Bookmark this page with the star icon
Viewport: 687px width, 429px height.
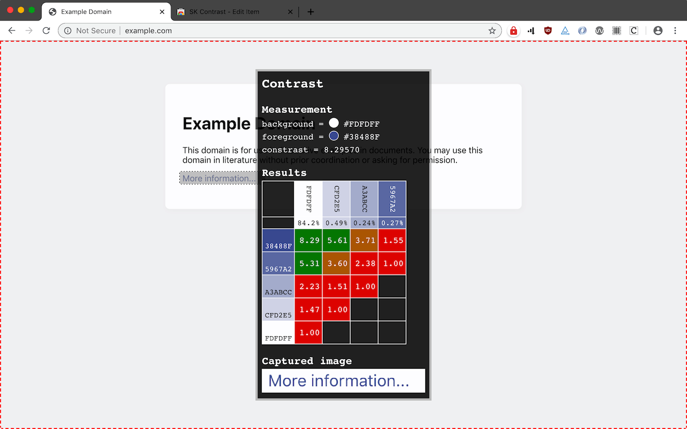click(492, 31)
